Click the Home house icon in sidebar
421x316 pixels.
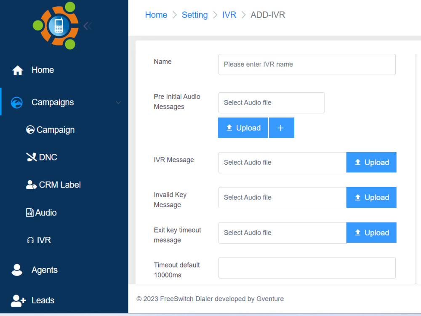click(x=17, y=70)
